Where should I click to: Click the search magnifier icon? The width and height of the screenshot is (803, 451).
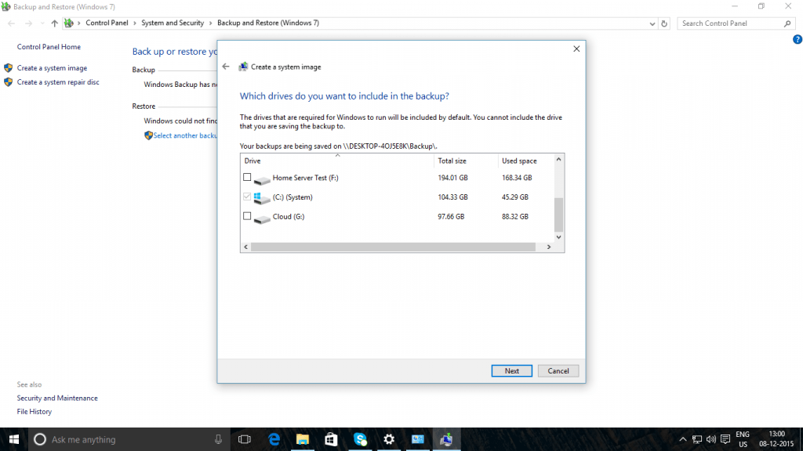click(787, 23)
